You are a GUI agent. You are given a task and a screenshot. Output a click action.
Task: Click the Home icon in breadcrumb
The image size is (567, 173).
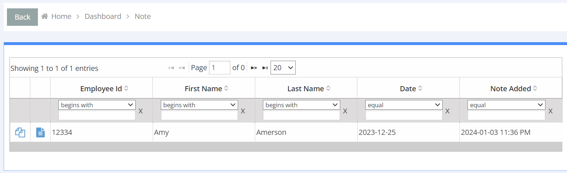[x=45, y=16]
